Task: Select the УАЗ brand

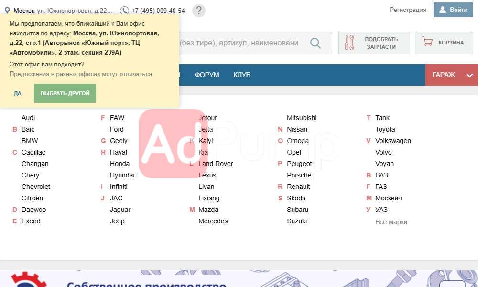Action: point(381,210)
